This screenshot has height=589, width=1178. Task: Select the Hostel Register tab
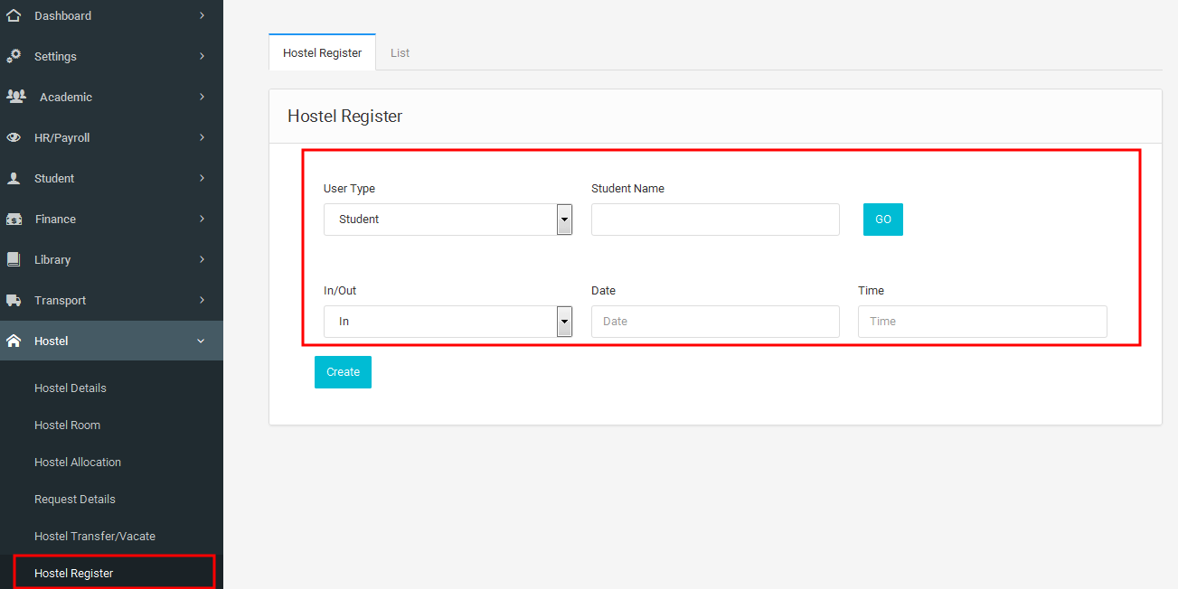click(322, 53)
